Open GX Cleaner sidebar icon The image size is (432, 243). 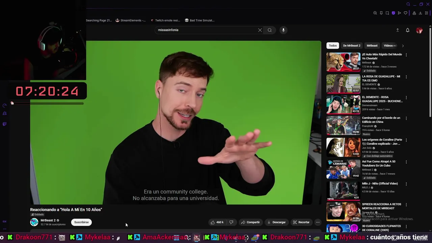tap(4, 113)
